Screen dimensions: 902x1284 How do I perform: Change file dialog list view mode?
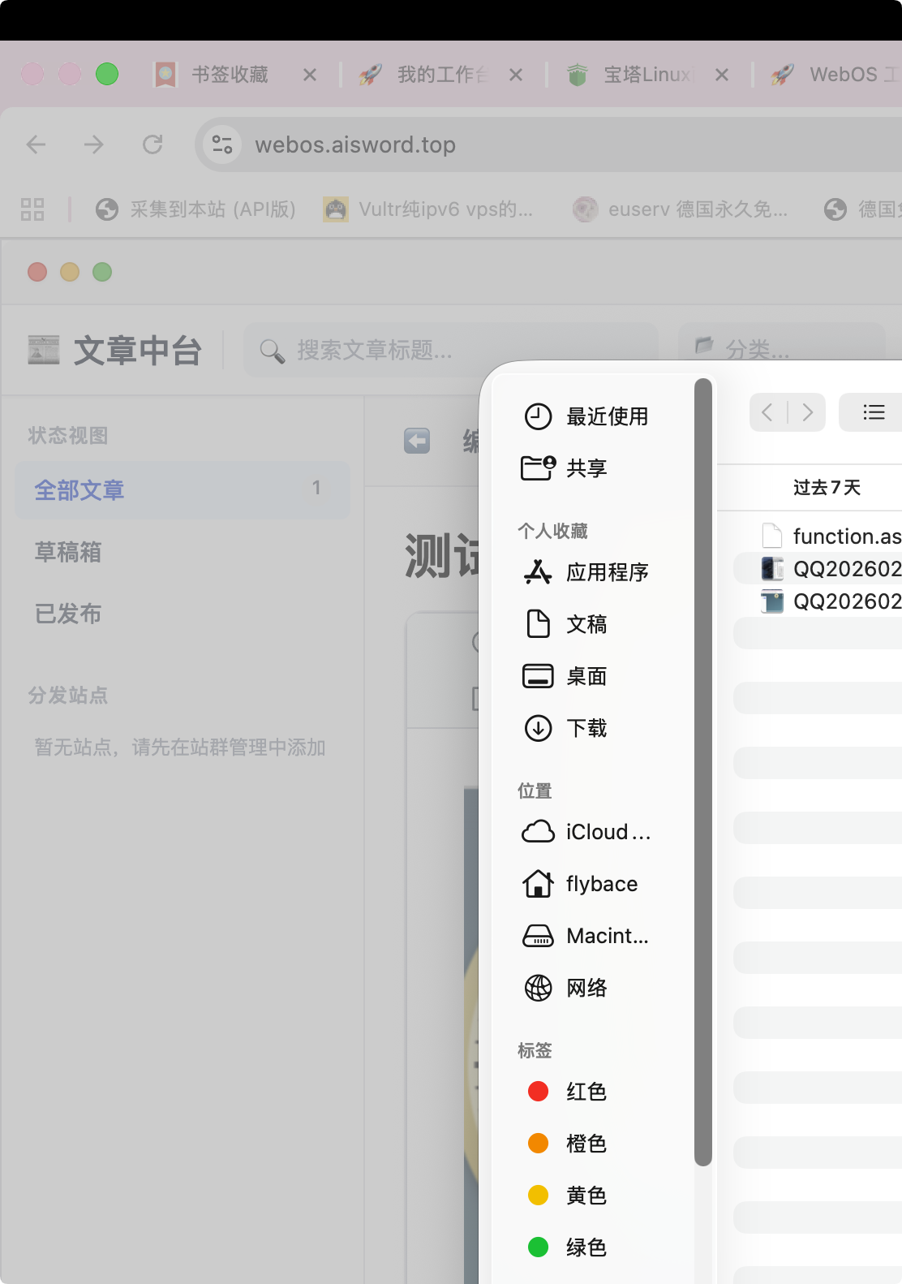coord(873,412)
